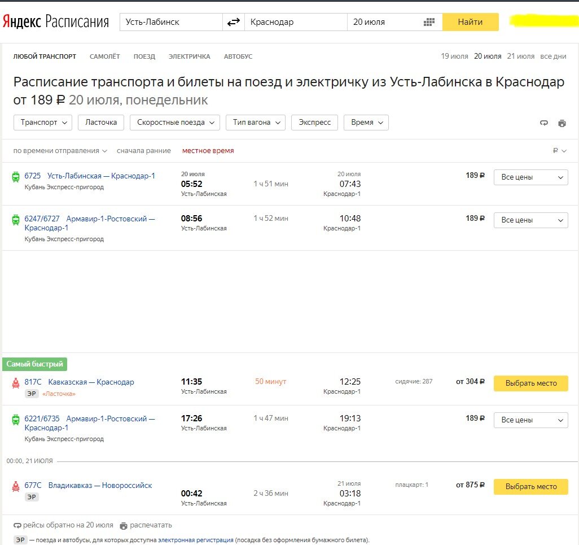Click red train icon for 817С
The image size is (579, 545).
point(15,383)
